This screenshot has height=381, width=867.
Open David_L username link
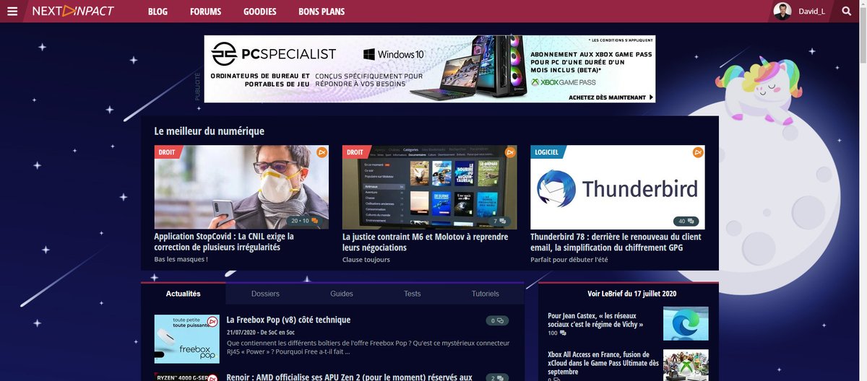point(812,12)
